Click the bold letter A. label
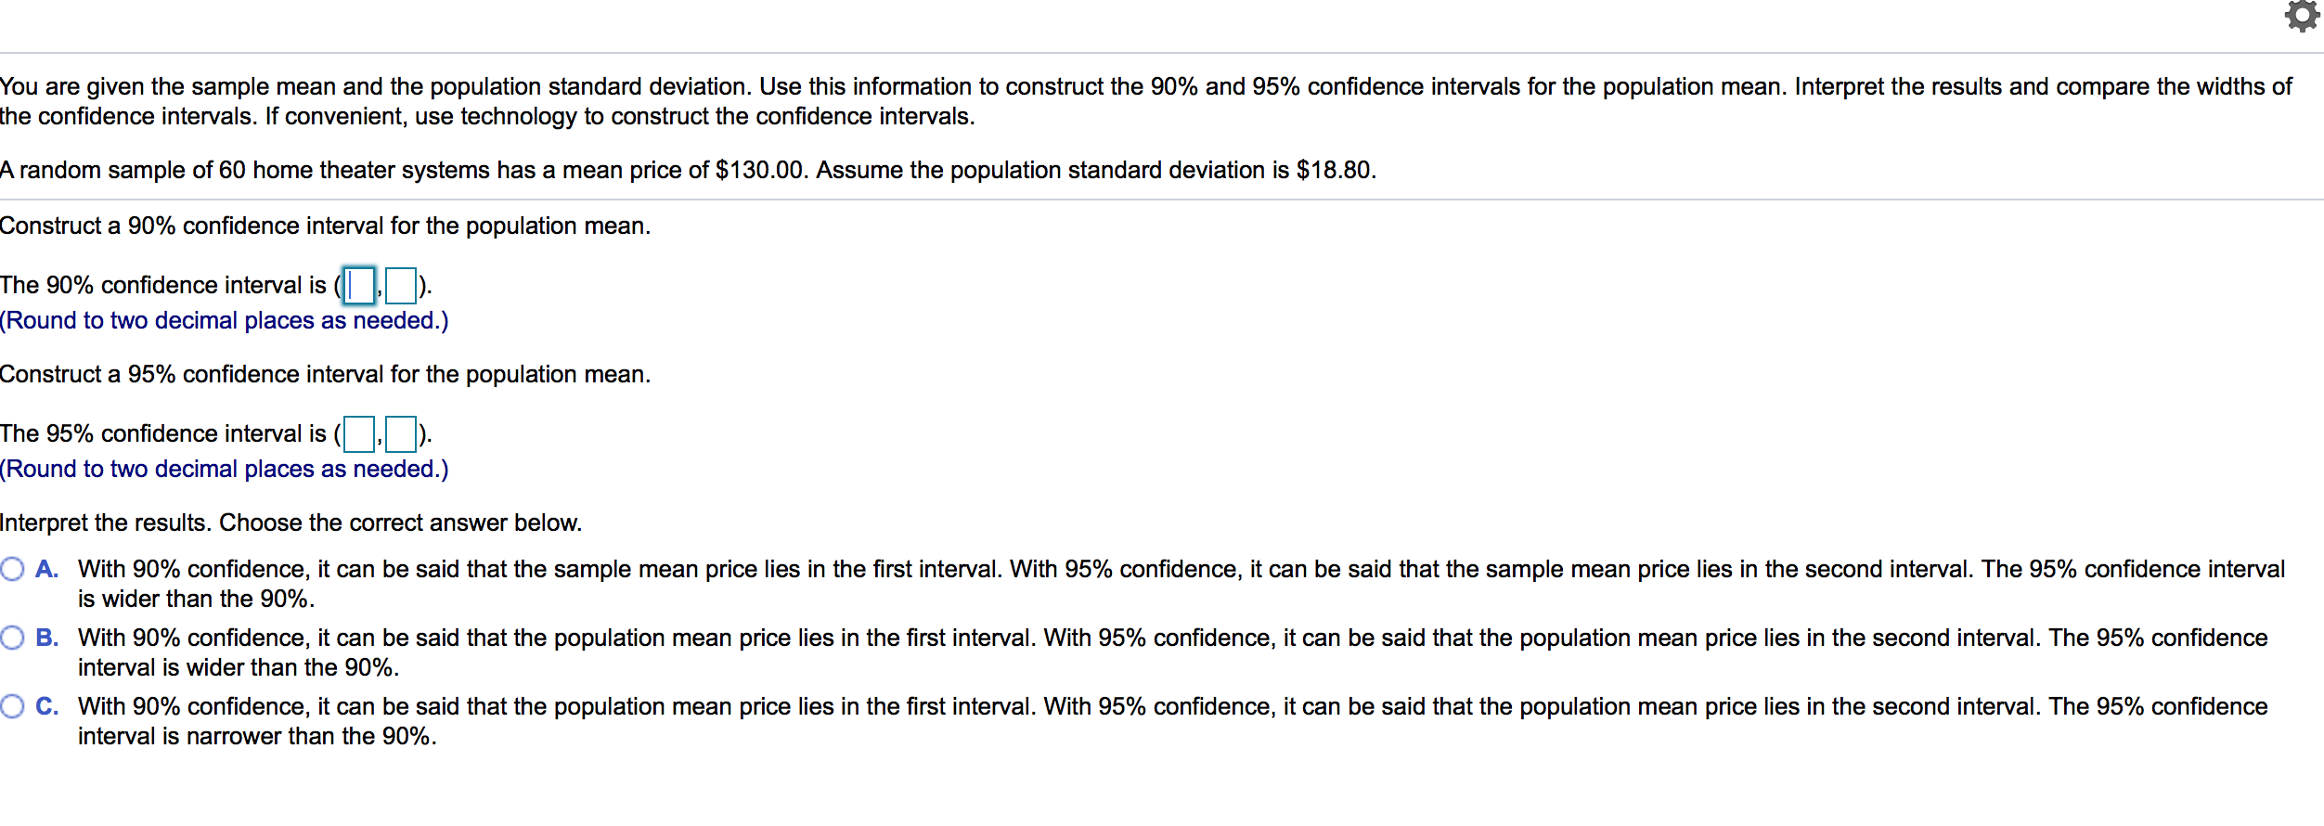 (x=47, y=569)
